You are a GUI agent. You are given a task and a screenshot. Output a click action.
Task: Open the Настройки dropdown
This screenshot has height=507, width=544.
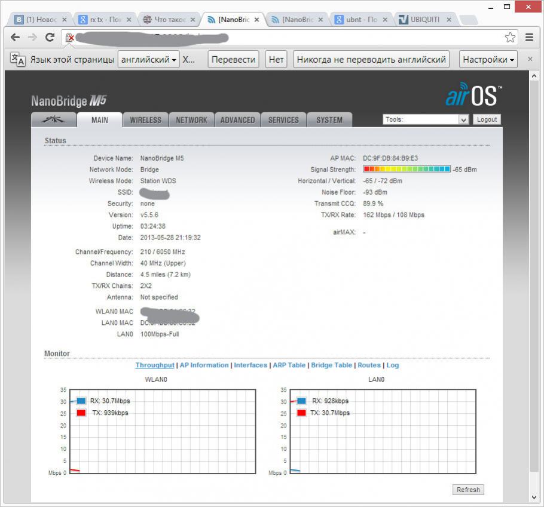pyautogui.click(x=488, y=60)
